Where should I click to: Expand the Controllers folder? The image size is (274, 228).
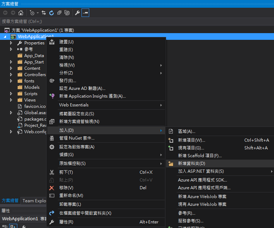point(11,75)
